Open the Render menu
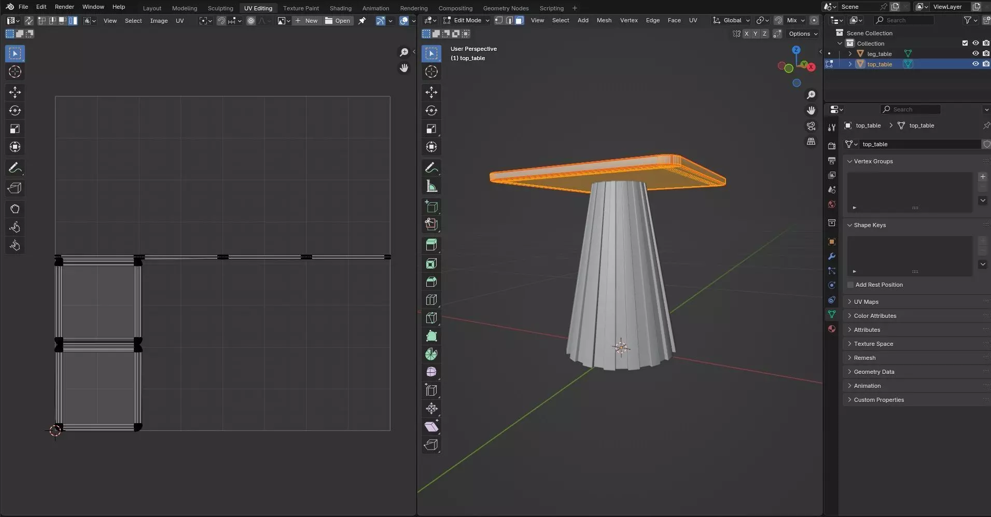The height and width of the screenshot is (517, 991). coord(64,7)
